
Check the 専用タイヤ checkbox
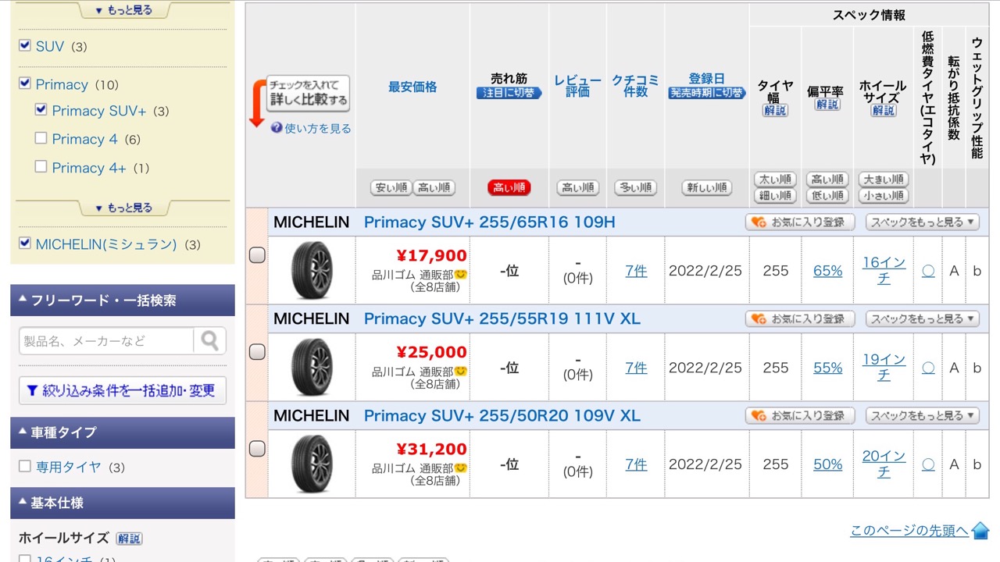click(25, 466)
